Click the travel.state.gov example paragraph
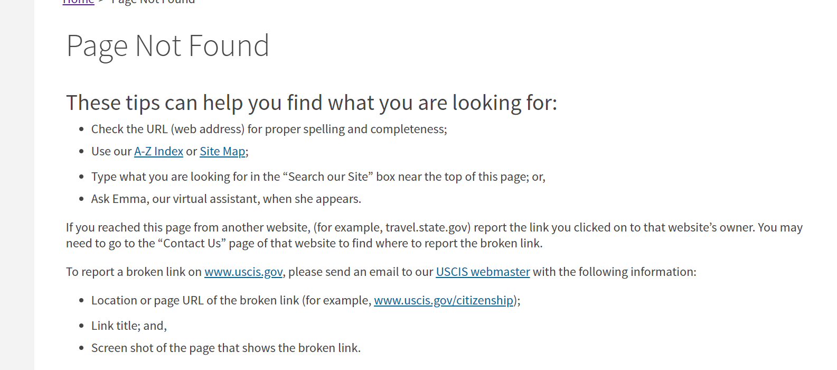The width and height of the screenshot is (837, 370). point(434,235)
